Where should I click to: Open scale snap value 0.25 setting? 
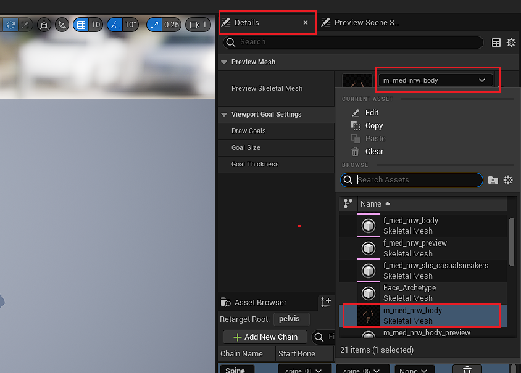click(172, 25)
